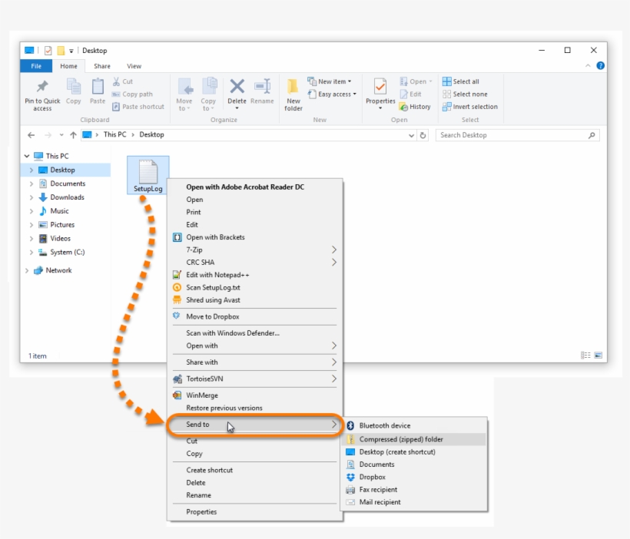Click Select none in ribbon
Screen dimensions: 630x539
click(465, 94)
